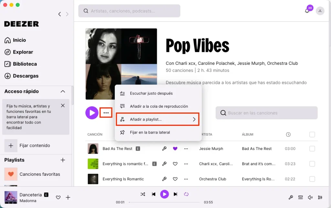Open Biblioteca in the sidebar
The image size is (331, 208).
click(x=21, y=64)
